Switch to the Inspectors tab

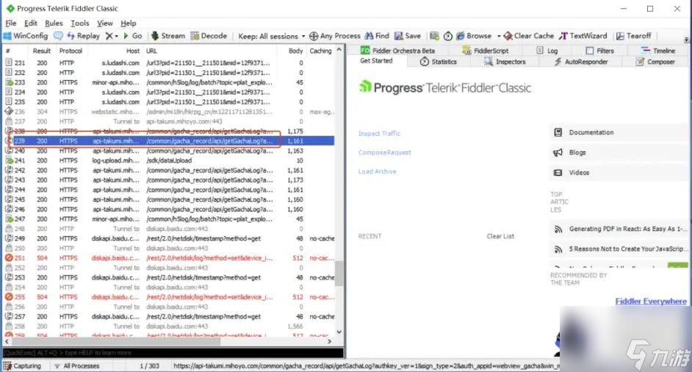pos(505,62)
